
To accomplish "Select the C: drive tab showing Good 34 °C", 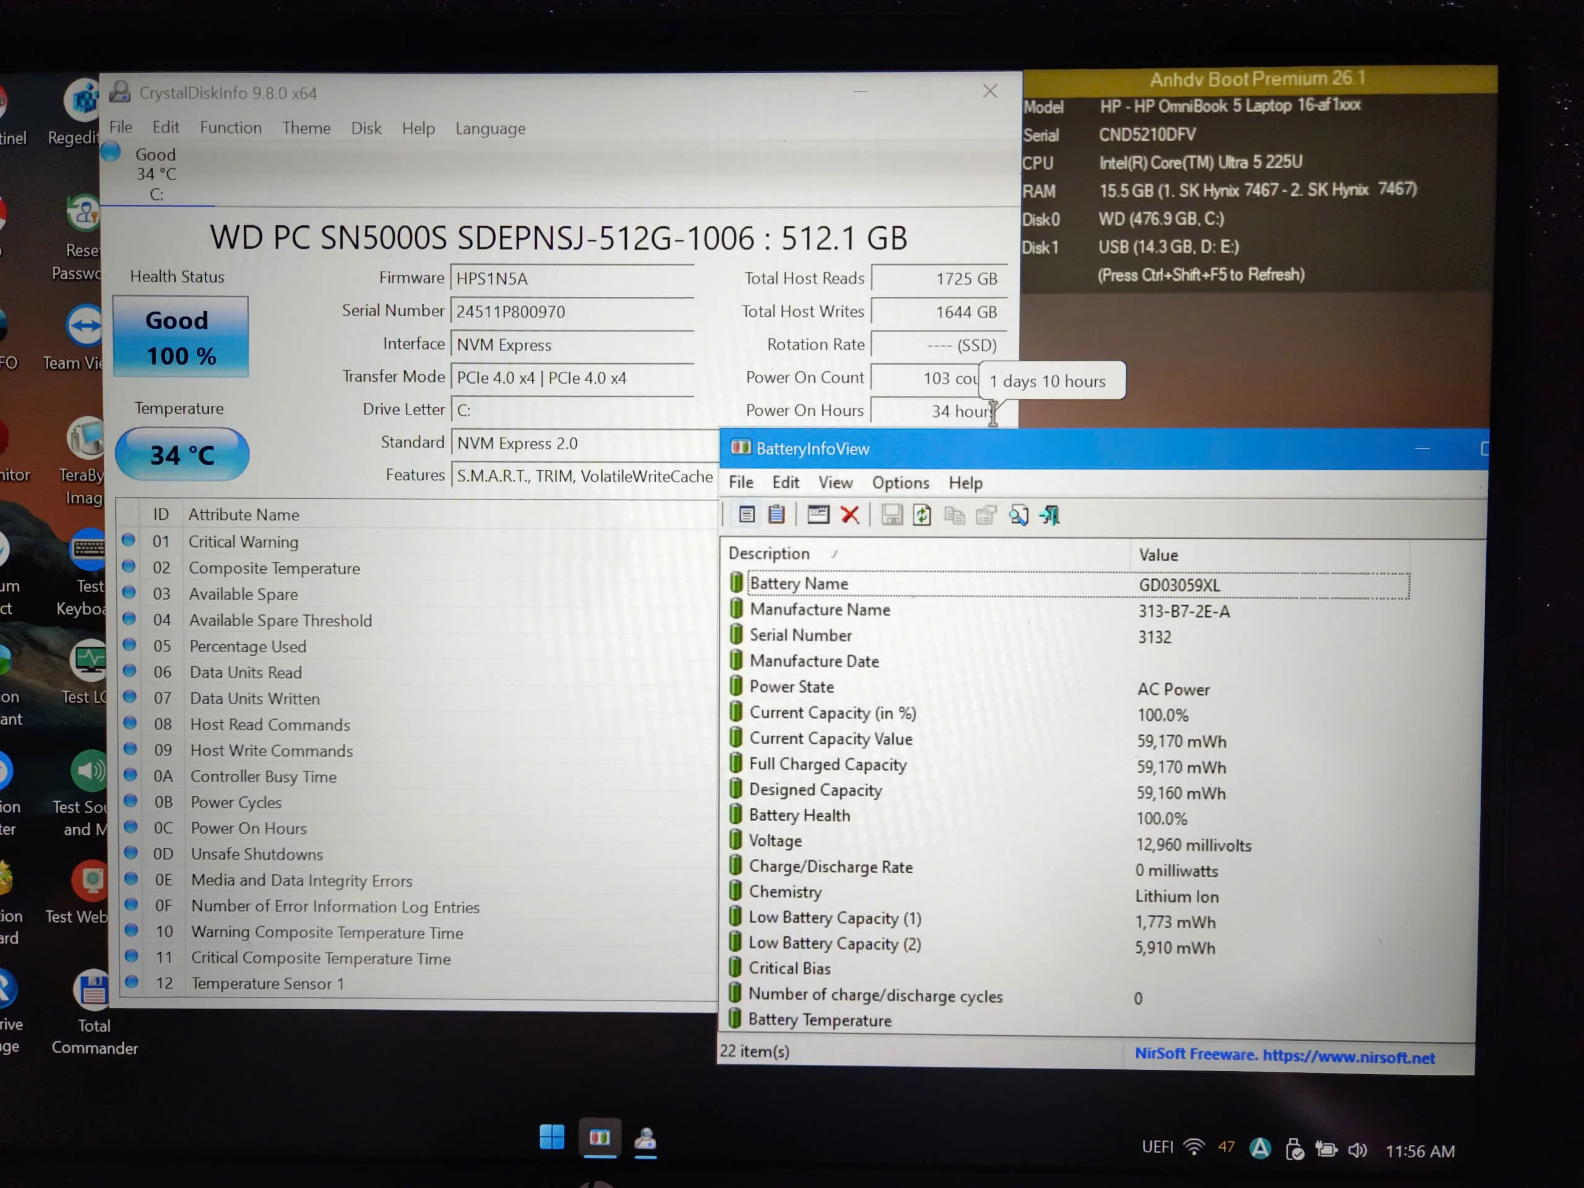I will pyautogui.click(x=156, y=174).
